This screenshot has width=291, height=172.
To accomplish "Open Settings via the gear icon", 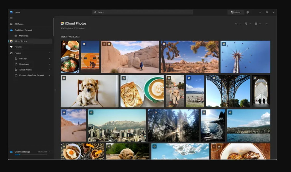I will point(248,12).
